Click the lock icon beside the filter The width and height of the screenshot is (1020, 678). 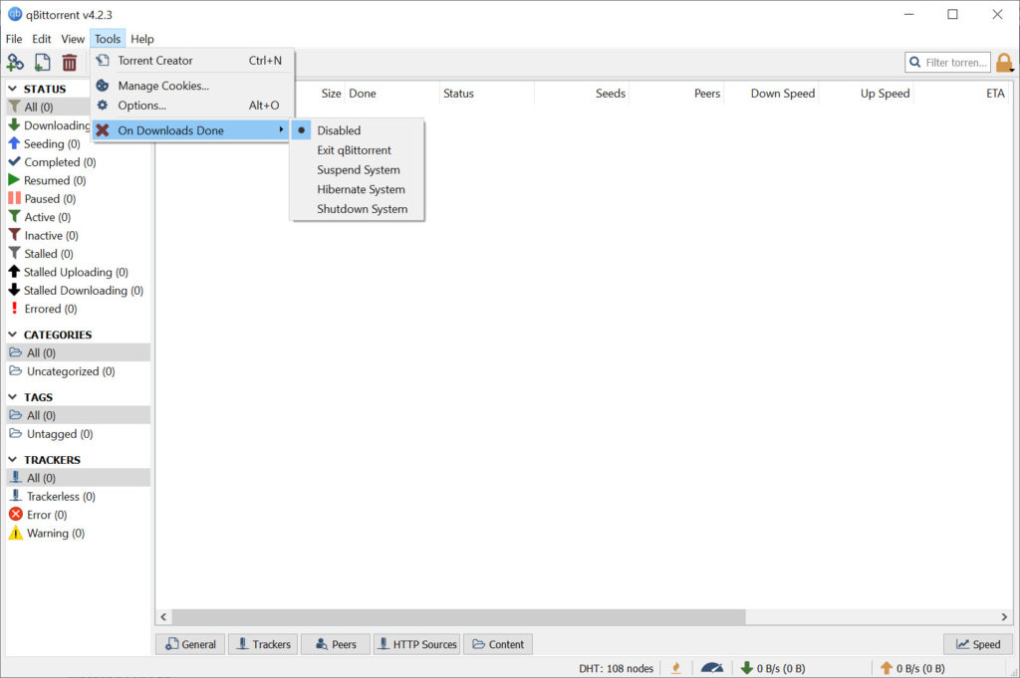1004,63
